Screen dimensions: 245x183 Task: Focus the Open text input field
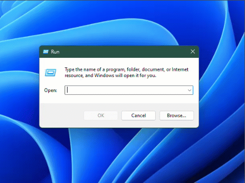pos(129,90)
